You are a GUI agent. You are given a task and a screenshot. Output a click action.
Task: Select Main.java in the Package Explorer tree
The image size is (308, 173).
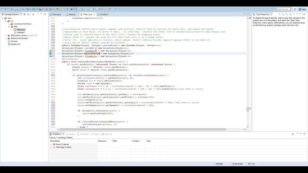pos(21,30)
